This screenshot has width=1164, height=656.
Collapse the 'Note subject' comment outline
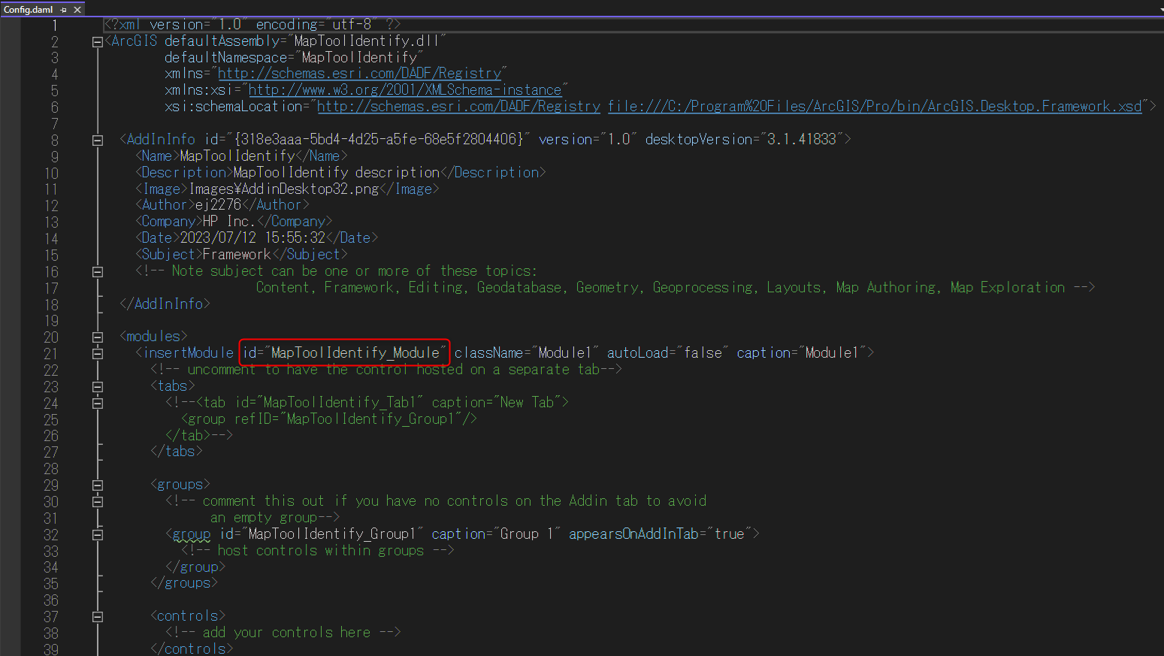coord(97,272)
